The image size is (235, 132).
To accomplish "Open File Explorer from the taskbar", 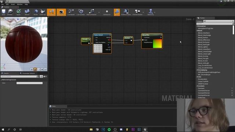I will point(91,129).
